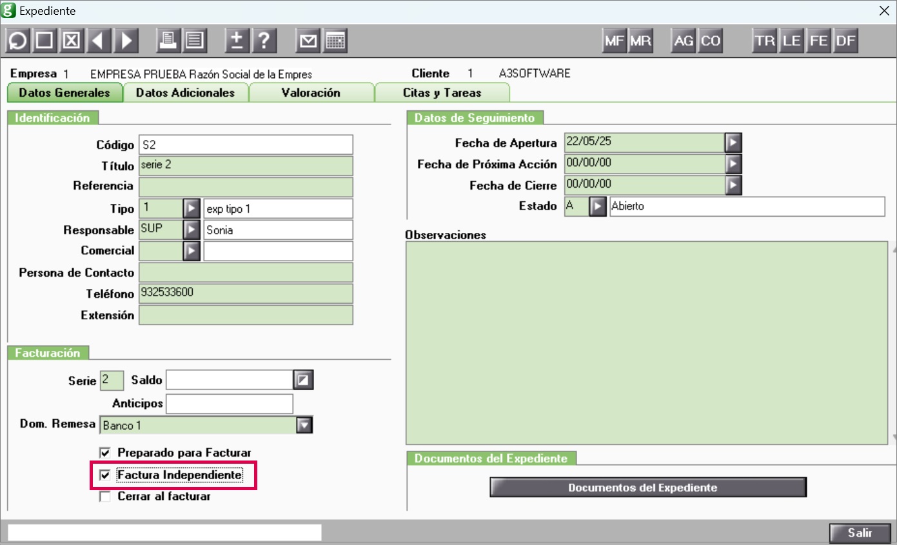Select the Datos Generales tab

point(64,93)
